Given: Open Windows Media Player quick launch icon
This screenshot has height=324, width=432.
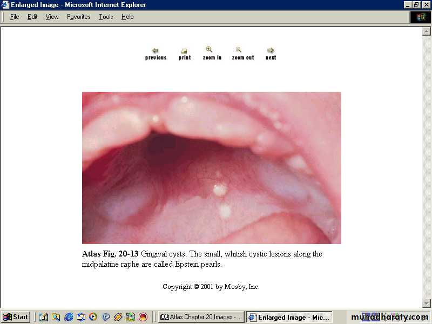Looking at the screenshot, I should click(93, 317).
